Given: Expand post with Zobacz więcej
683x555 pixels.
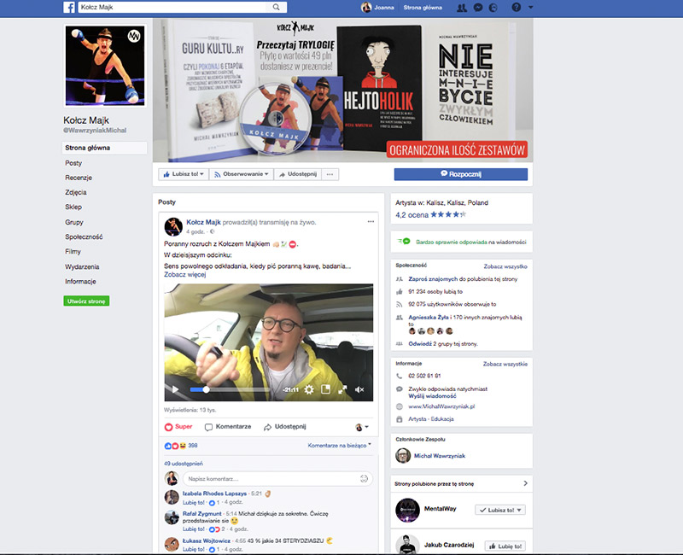Looking at the screenshot, I should point(184,274).
